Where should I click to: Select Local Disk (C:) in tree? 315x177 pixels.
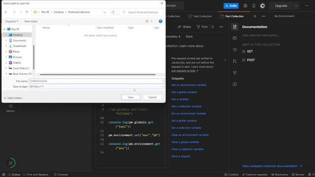[21, 68]
